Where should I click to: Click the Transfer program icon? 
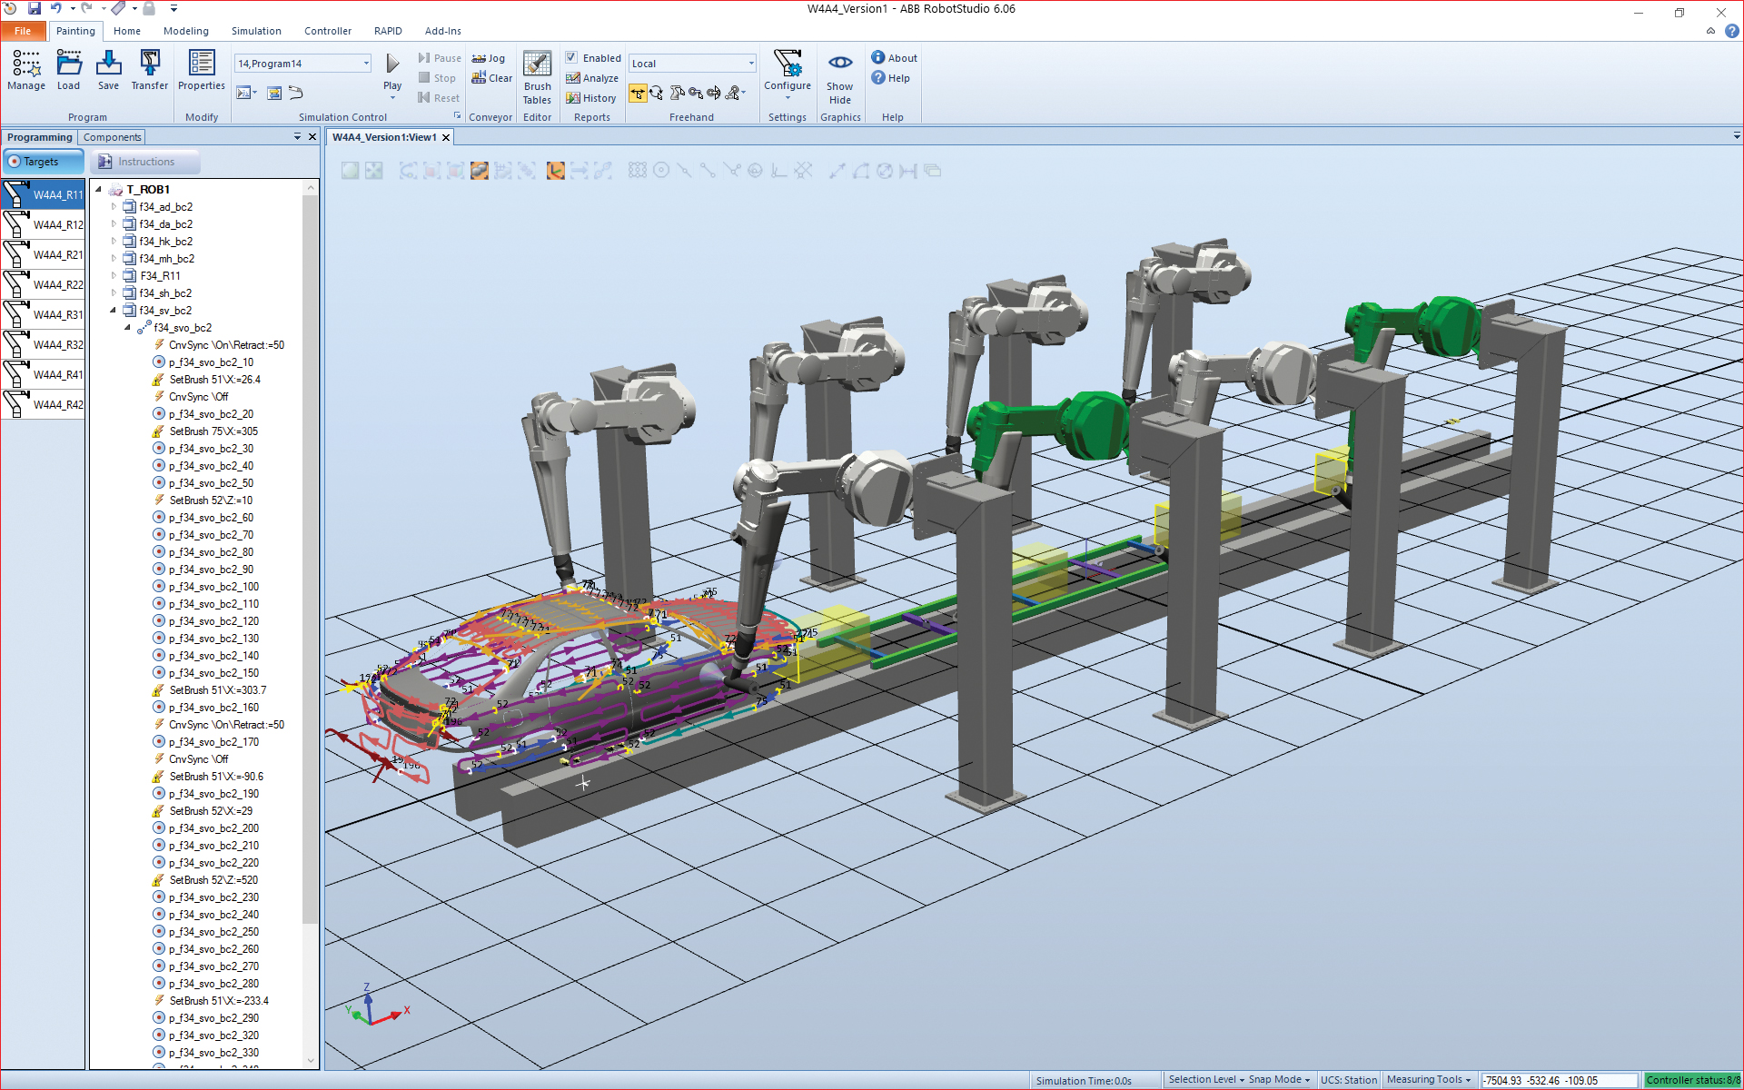tap(150, 70)
